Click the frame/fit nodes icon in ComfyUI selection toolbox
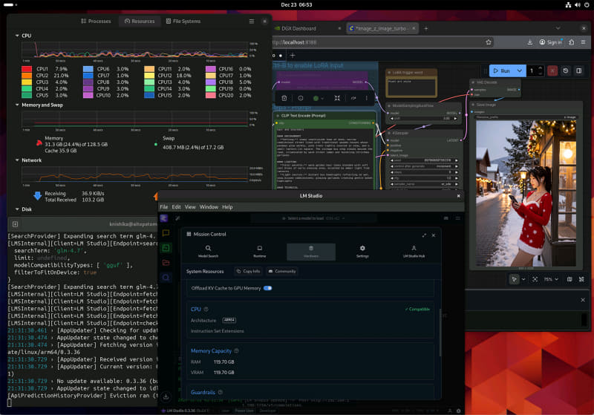Viewport: 594px width, 415px height. tap(337, 98)
